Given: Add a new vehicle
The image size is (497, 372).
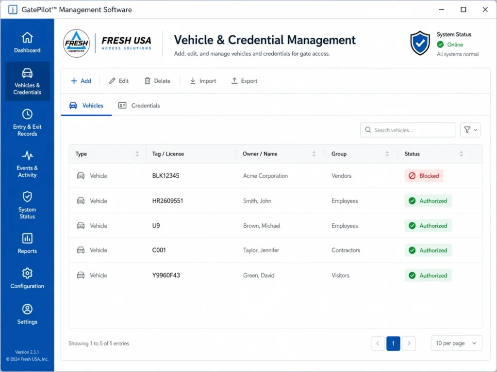Looking at the screenshot, I should [81, 81].
